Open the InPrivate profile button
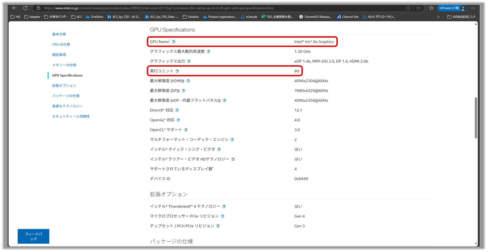Screen dimensions: 488x252 452,8
